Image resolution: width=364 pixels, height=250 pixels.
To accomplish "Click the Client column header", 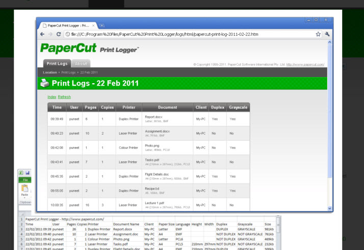I will click(x=201, y=107).
